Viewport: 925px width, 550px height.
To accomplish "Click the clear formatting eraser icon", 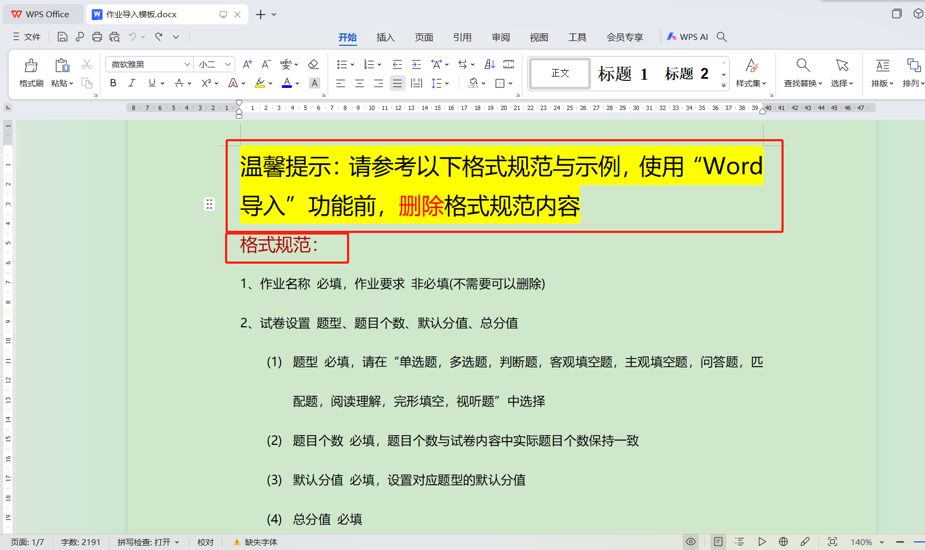I will pyautogui.click(x=314, y=64).
